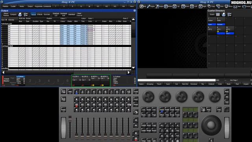Screen dimensions: 252x142
Task: Click the main Halt pause button
Action: (136, 138)
